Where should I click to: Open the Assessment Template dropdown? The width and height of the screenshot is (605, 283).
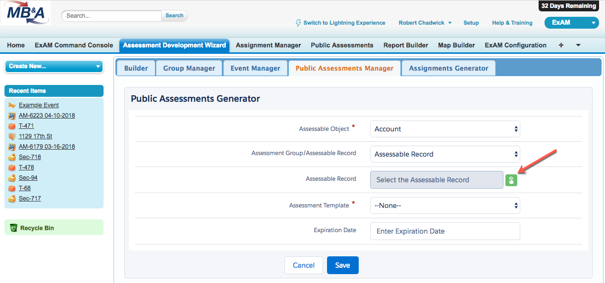click(x=445, y=205)
